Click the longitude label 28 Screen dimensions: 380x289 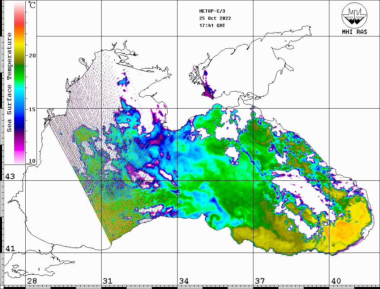[x=32, y=281]
